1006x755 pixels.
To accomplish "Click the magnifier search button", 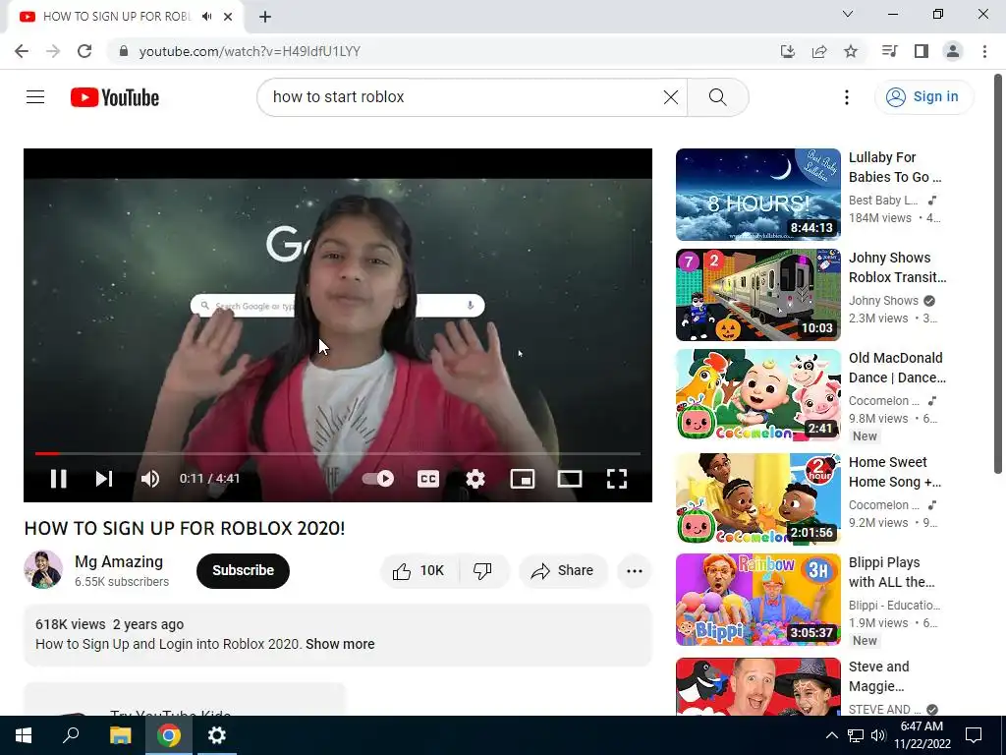I will click(717, 97).
